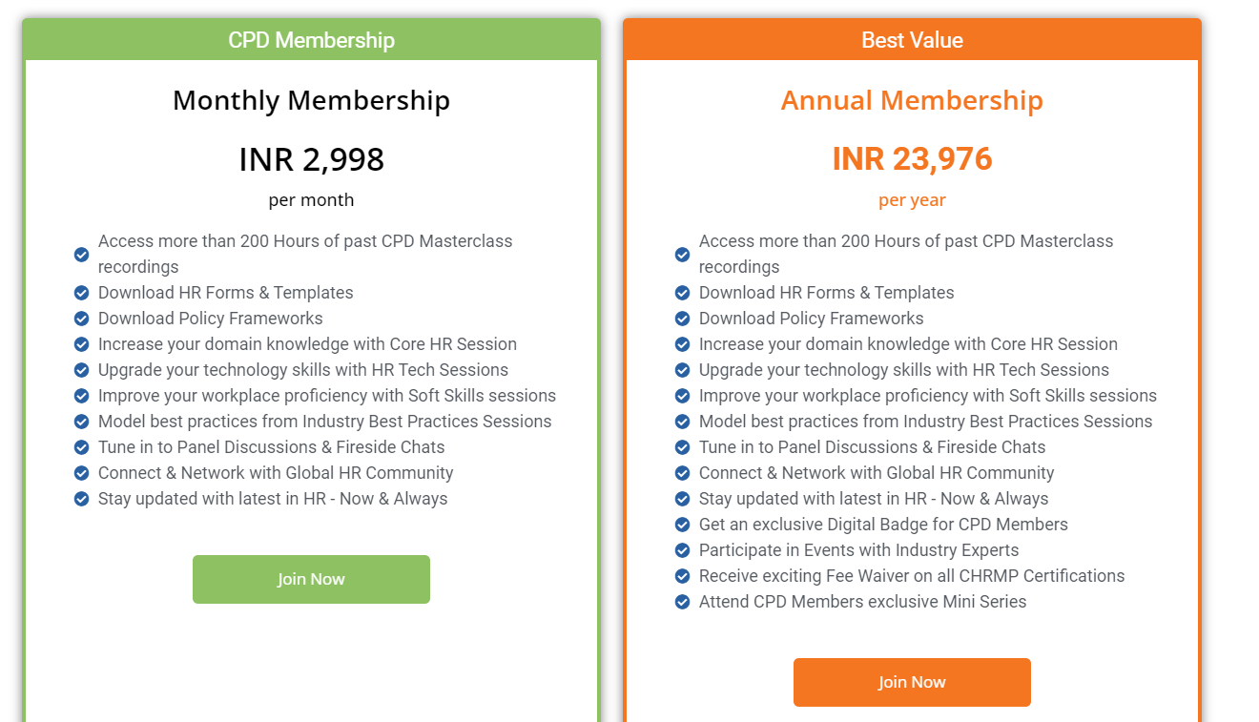Click check icon beside Annual Soft Skills sessions
The image size is (1259, 722).
[683, 396]
